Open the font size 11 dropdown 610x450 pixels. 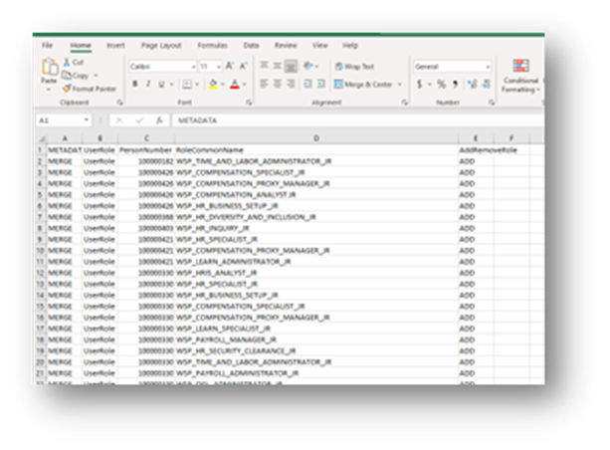point(219,67)
